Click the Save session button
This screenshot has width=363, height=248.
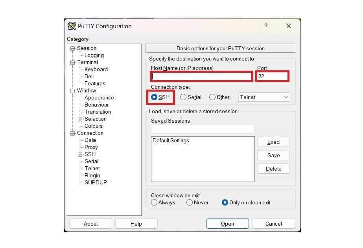(x=274, y=156)
